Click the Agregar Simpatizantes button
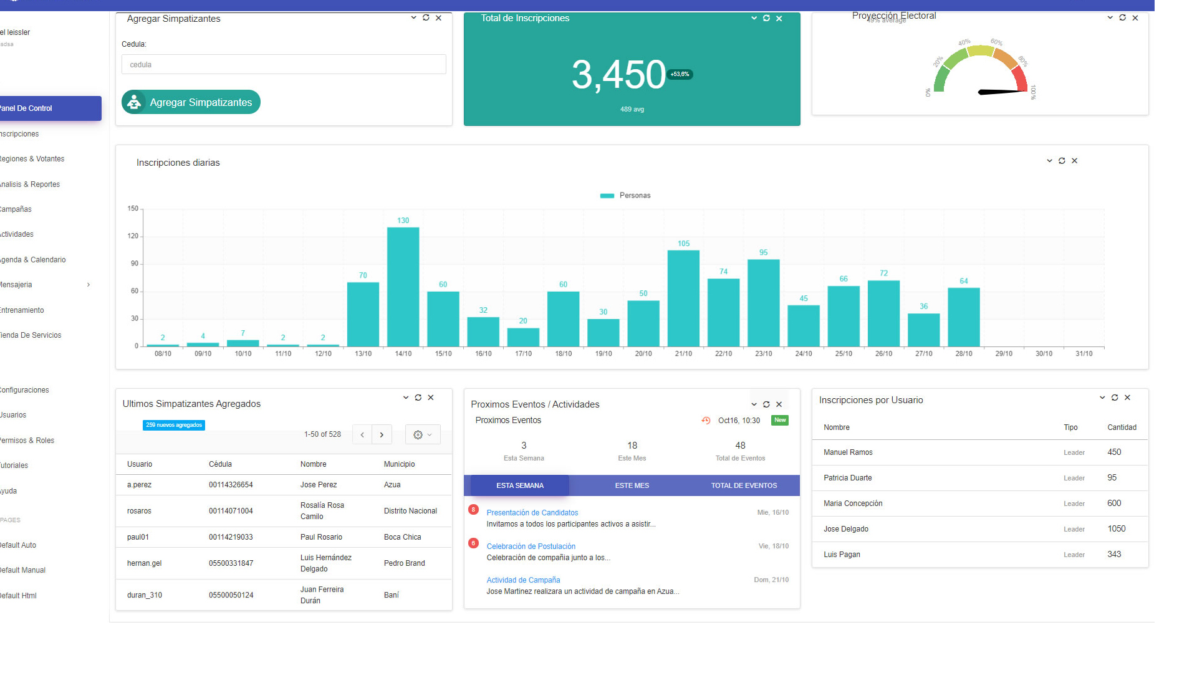 [191, 102]
